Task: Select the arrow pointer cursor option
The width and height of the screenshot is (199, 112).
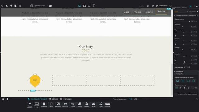Action: point(181,88)
